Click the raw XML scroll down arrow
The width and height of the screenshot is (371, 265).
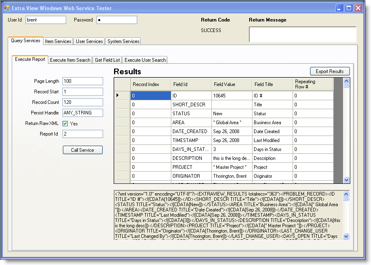pyautogui.click(x=346, y=236)
